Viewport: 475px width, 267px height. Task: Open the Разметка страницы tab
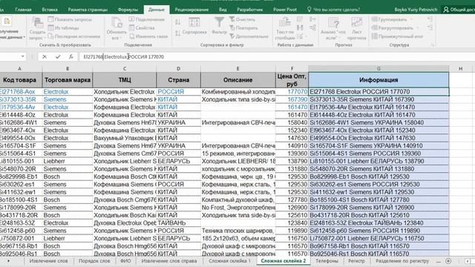(88, 10)
